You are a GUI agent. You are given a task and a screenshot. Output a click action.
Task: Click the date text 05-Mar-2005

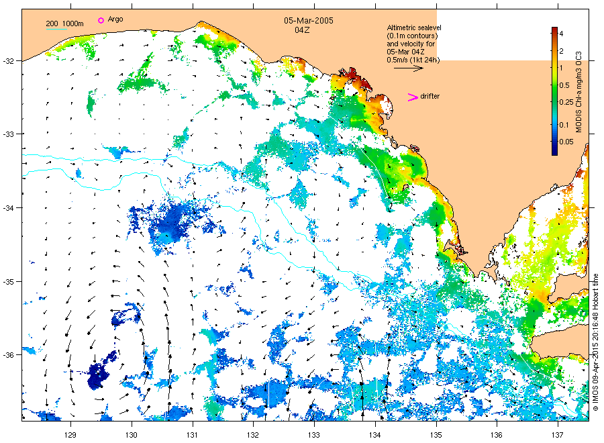click(309, 21)
